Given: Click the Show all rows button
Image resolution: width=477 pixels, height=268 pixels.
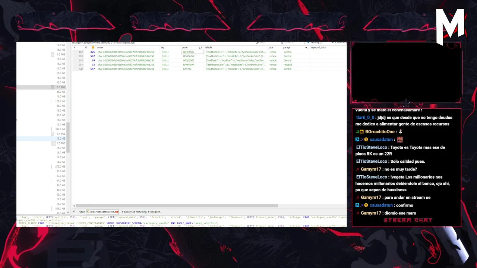Looking at the screenshot, I should point(287,42).
